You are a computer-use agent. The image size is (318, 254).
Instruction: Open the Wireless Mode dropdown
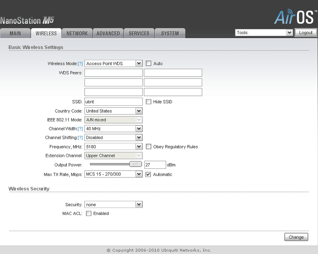coord(113,64)
